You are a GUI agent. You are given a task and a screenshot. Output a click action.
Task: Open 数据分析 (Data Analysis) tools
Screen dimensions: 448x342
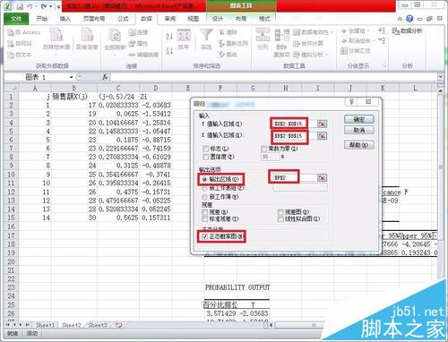point(407,30)
